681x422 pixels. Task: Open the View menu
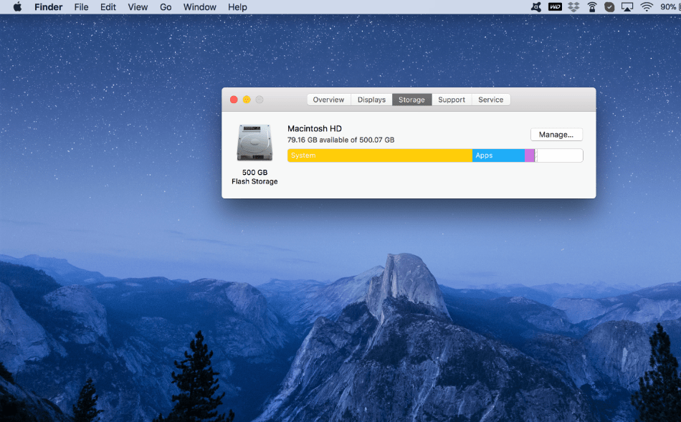138,7
